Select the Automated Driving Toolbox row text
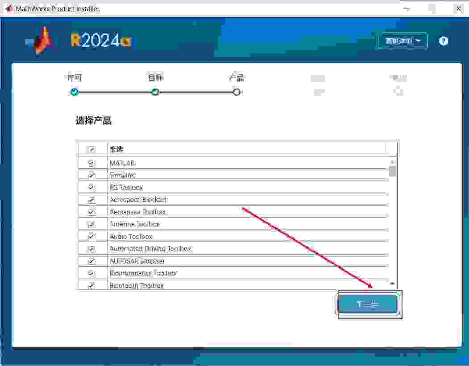The height and width of the screenshot is (366, 469). [150, 249]
